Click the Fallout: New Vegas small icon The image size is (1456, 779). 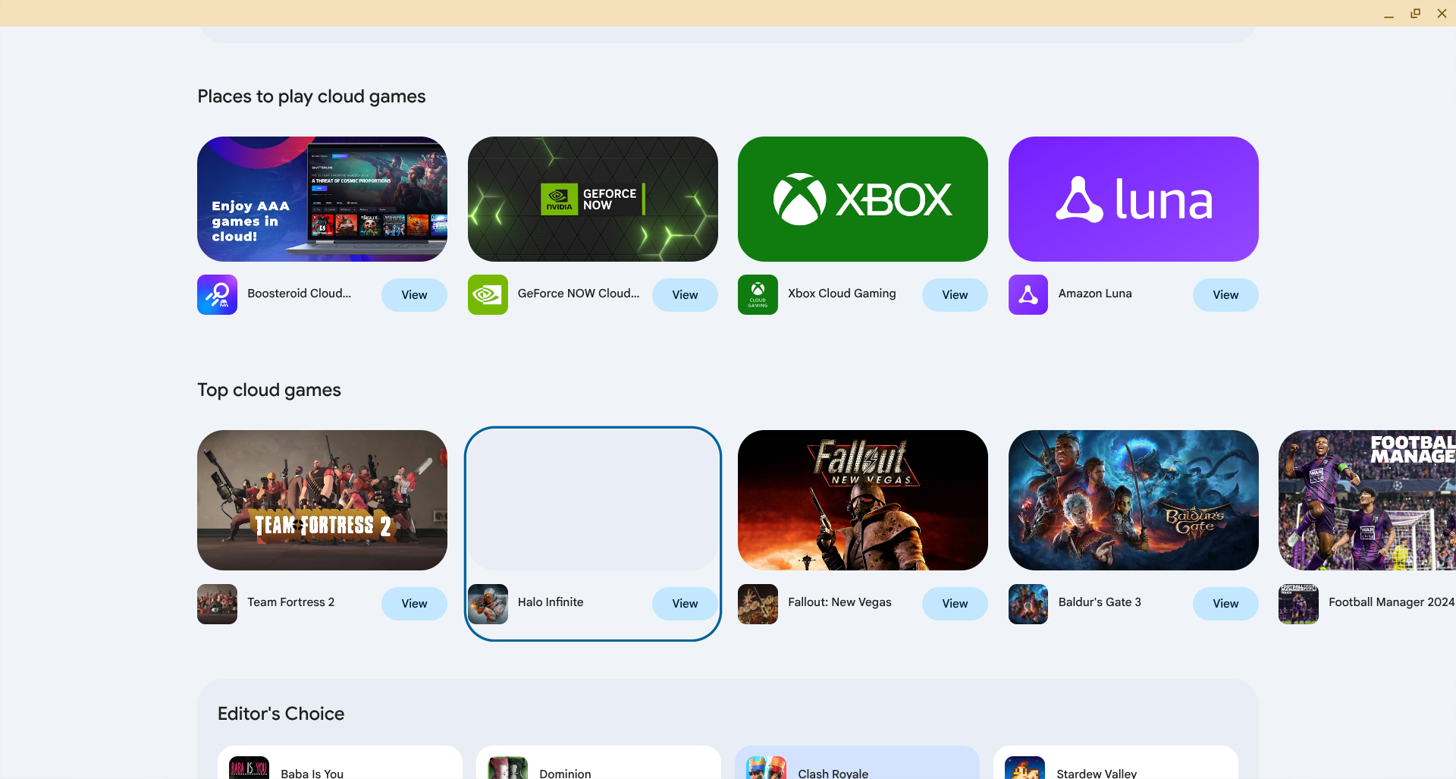tap(758, 604)
